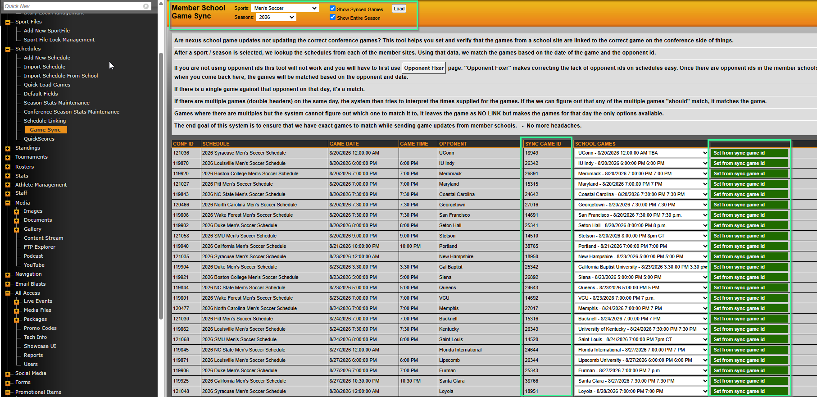Open the UConn school games dropdown
817x397 pixels.
641,153
